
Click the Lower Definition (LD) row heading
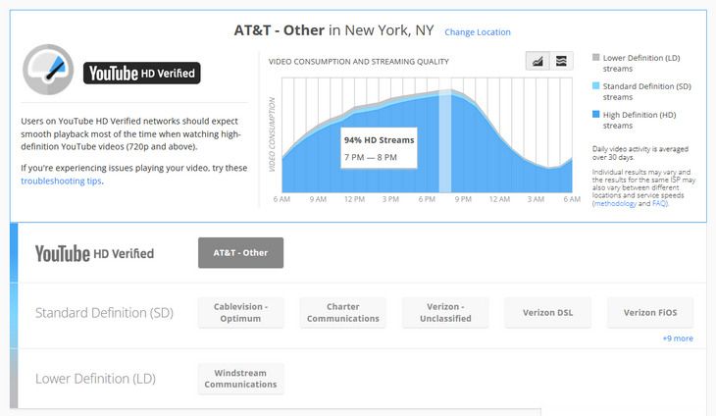tap(95, 379)
